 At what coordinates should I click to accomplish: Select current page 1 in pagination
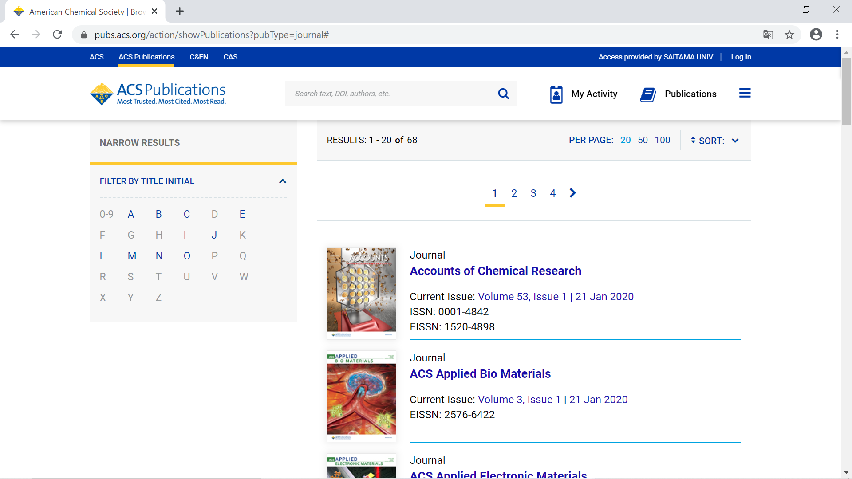pos(494,193)
